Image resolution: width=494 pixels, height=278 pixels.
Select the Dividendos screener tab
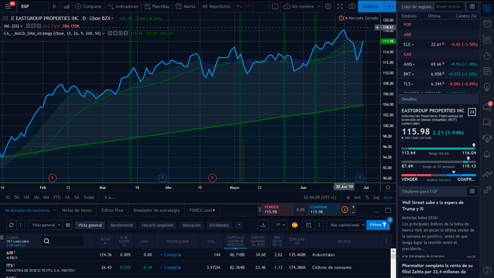click(x=219, y=225)
